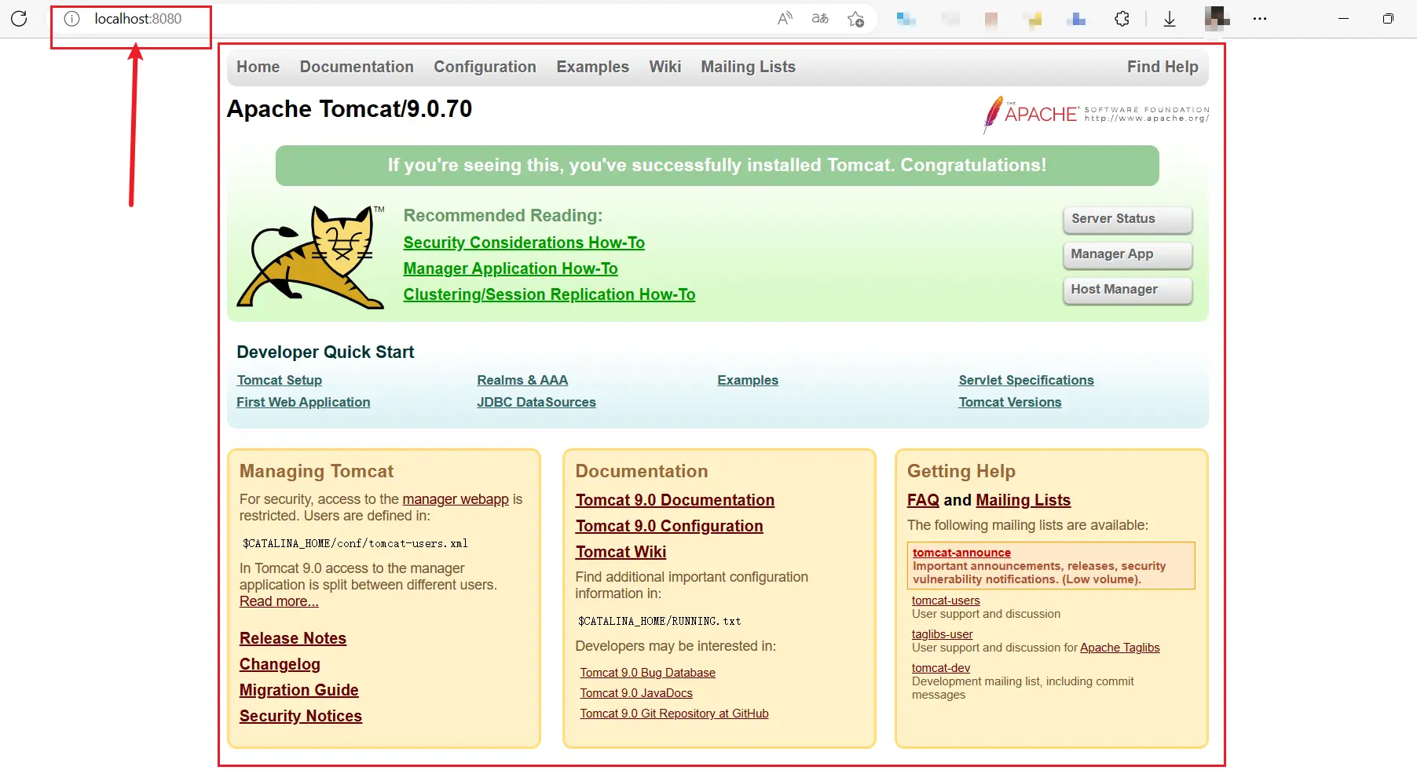The height and width of the screenshot is (774, 1417).
Task: Click the Apache Software Foundation feather logo
Action: coord(1096,115)
